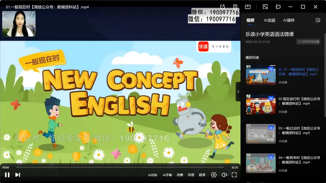Select thumbnail of 03.一般过去时 video
326x183 pixels.
click(x=261, y=134)
